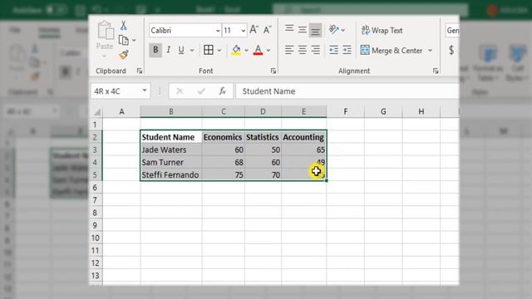Bottom Align the cell content
The width and height of the screenshot is (532, 299).
coord(315,30)
